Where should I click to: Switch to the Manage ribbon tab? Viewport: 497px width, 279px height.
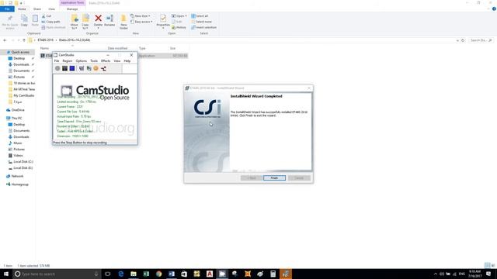(72, 9)
